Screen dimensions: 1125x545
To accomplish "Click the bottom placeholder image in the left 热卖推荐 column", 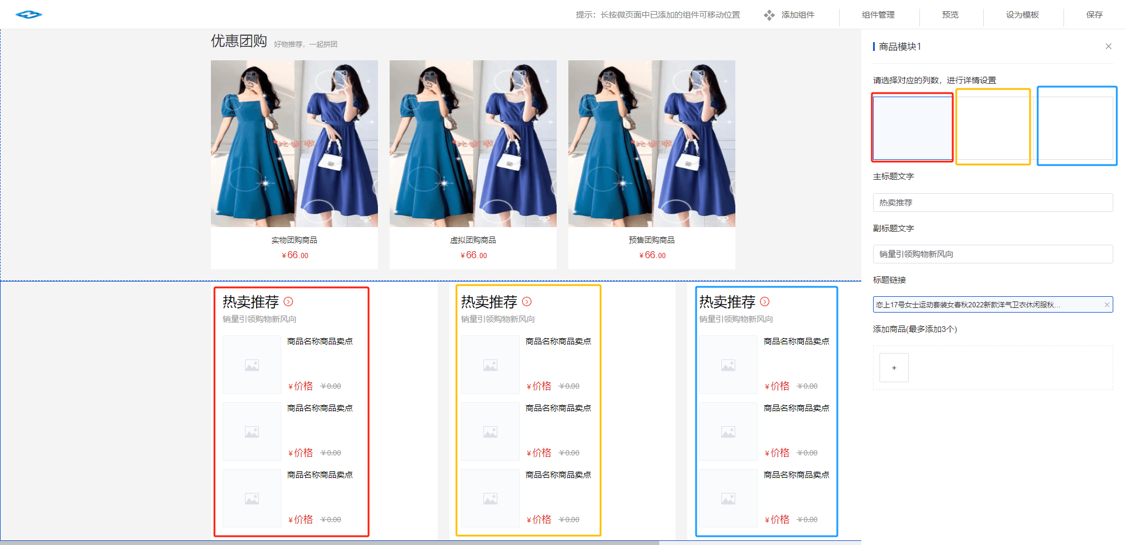I will point(252,498).
